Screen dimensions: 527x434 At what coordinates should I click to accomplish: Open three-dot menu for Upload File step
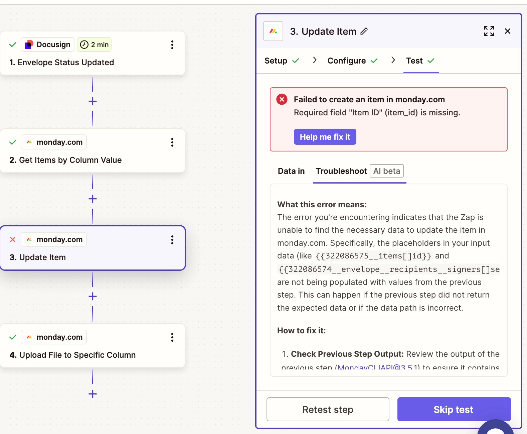pos(172,337)
